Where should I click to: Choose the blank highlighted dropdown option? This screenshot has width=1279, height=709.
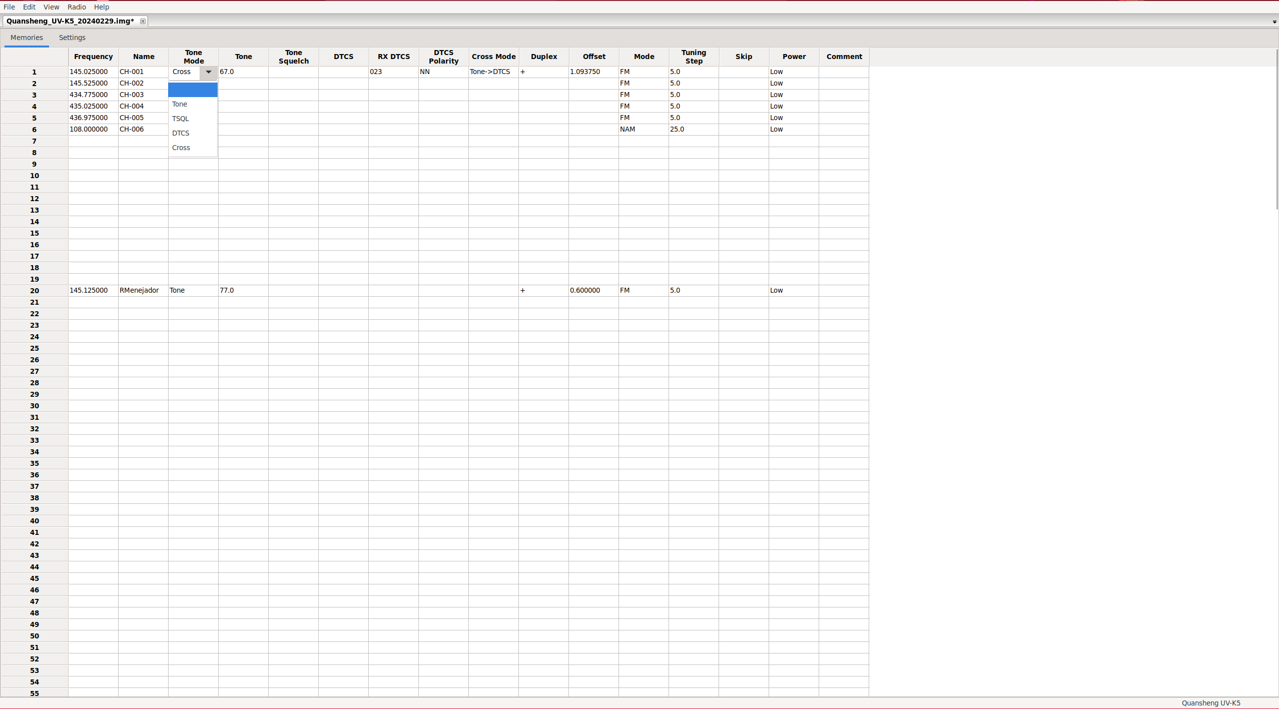pos(193,90)
